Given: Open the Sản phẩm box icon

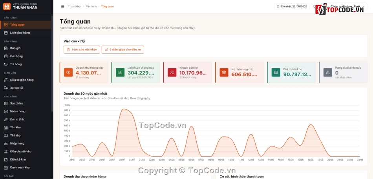Looking at the screenshot, I should (x=6, y=103).
